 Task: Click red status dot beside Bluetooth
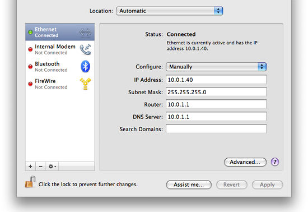30,67
